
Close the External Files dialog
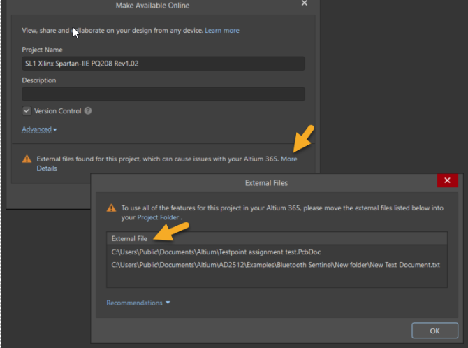pyautogui.click(x=447, y=180)
